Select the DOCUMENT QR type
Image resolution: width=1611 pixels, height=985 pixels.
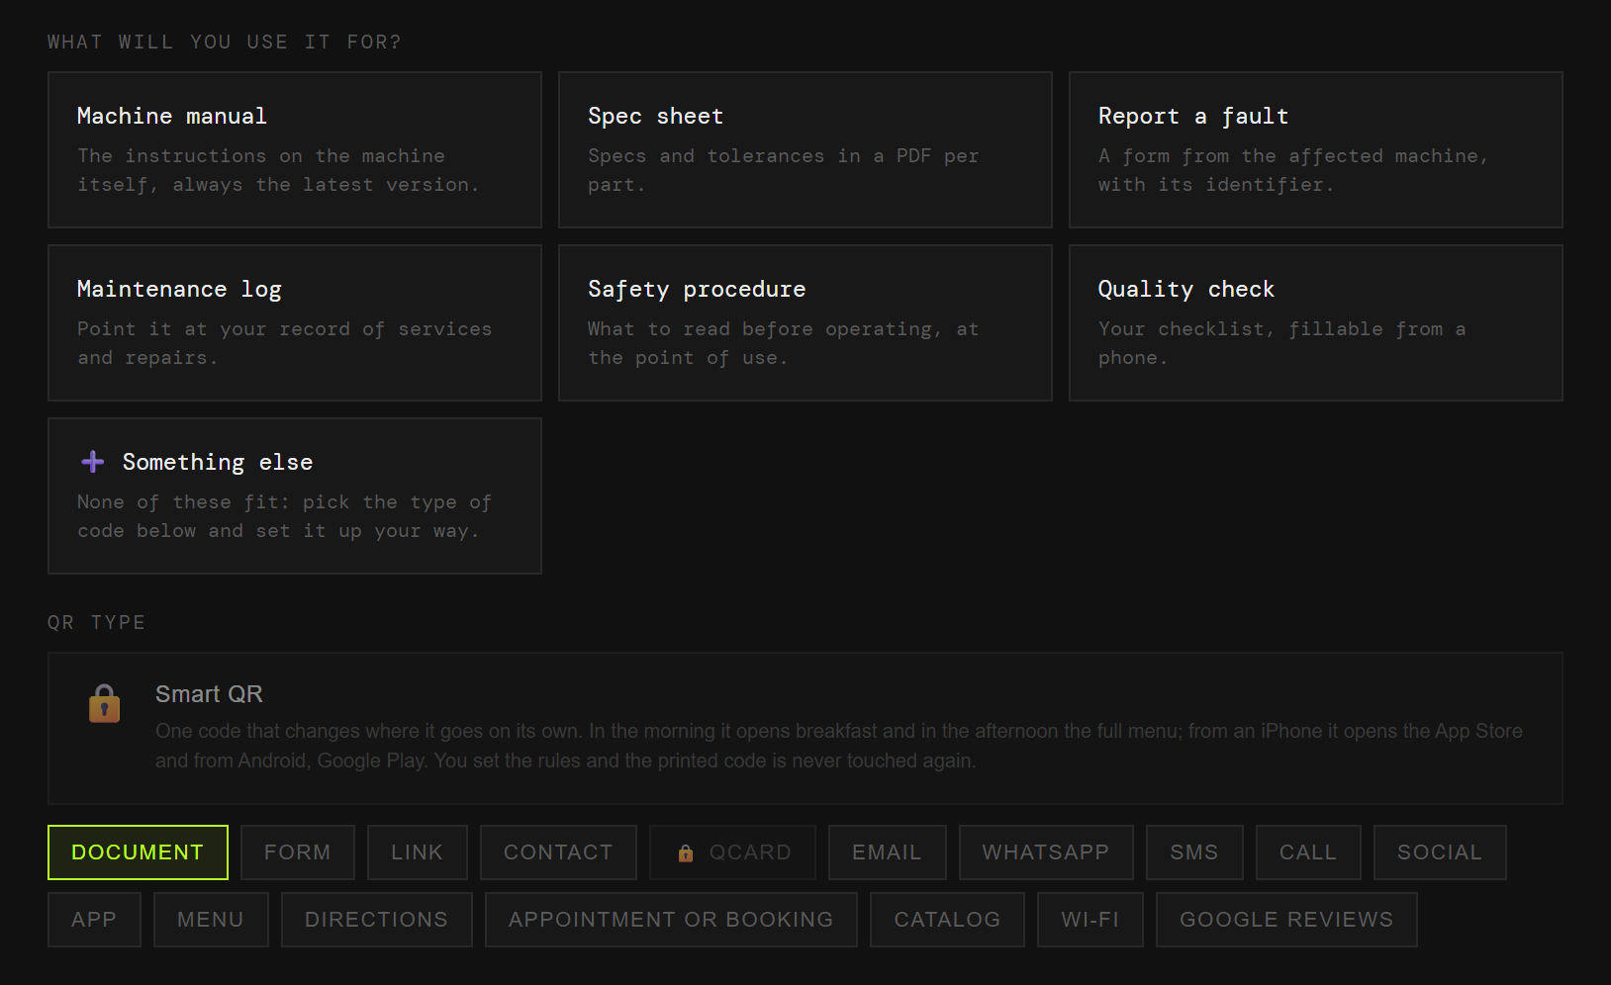[x=138, y=852]
